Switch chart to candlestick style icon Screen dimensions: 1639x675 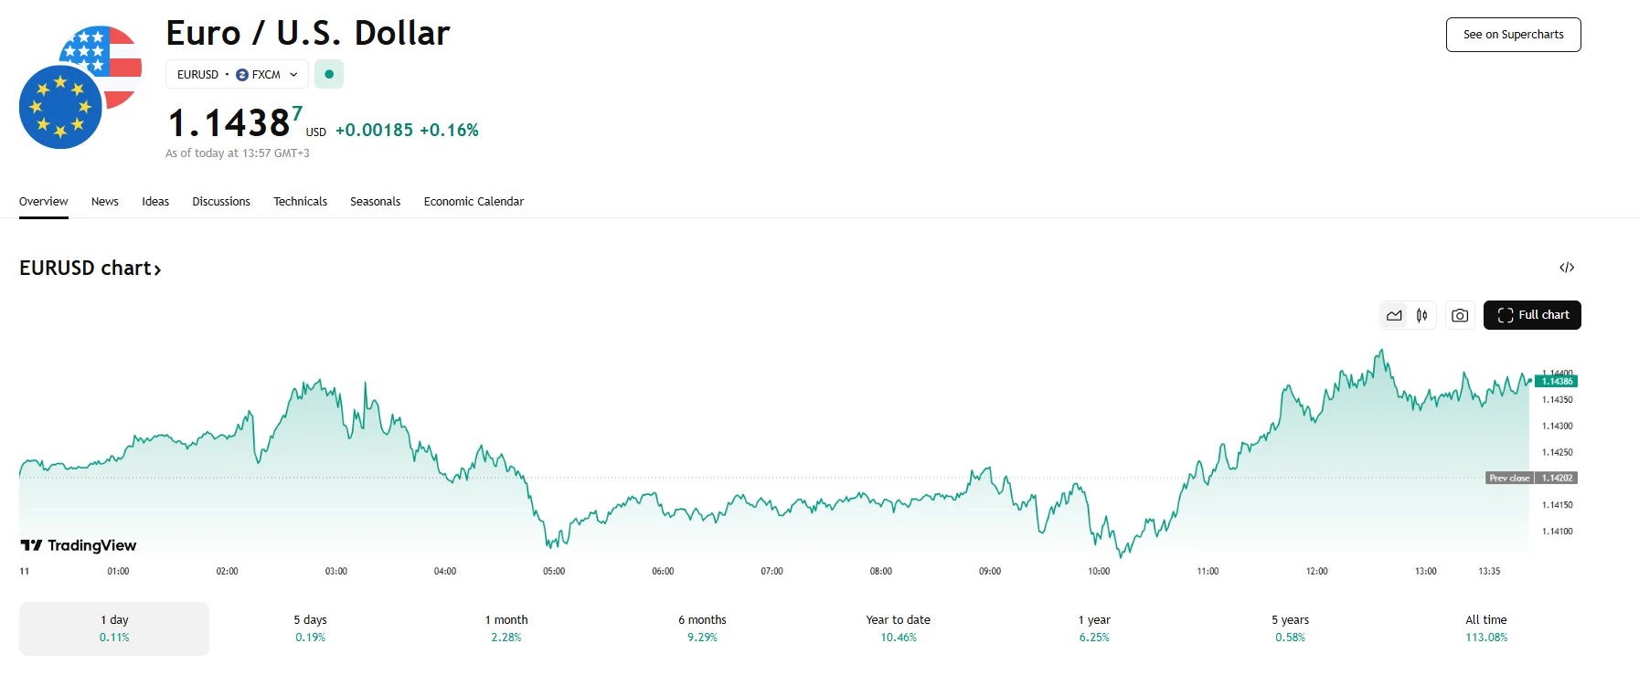1422,315
